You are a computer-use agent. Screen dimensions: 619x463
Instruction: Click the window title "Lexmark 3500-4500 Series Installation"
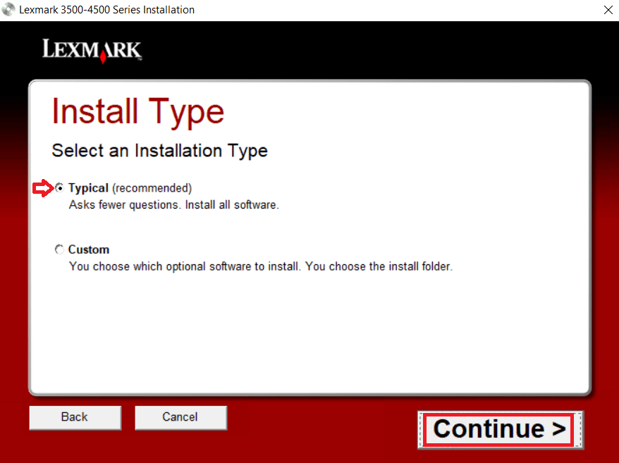pos(106,10)
